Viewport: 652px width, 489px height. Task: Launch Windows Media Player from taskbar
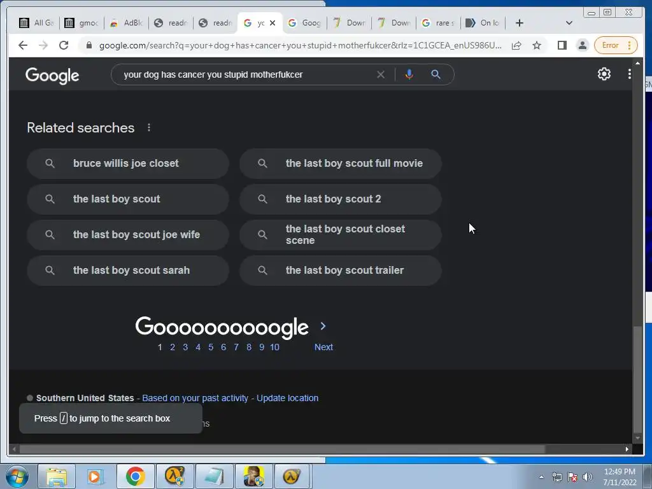96,476
